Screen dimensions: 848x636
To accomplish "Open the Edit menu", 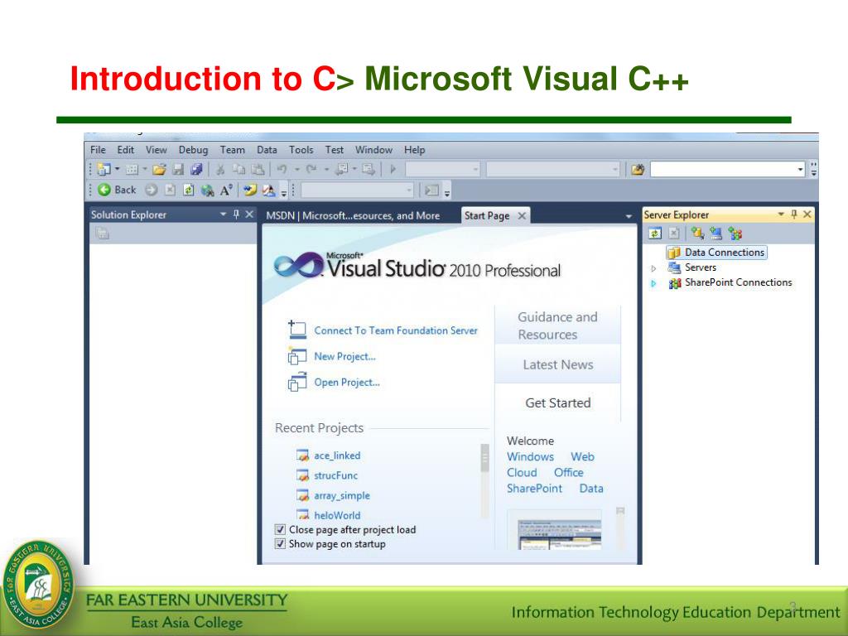I will point(126,150).
